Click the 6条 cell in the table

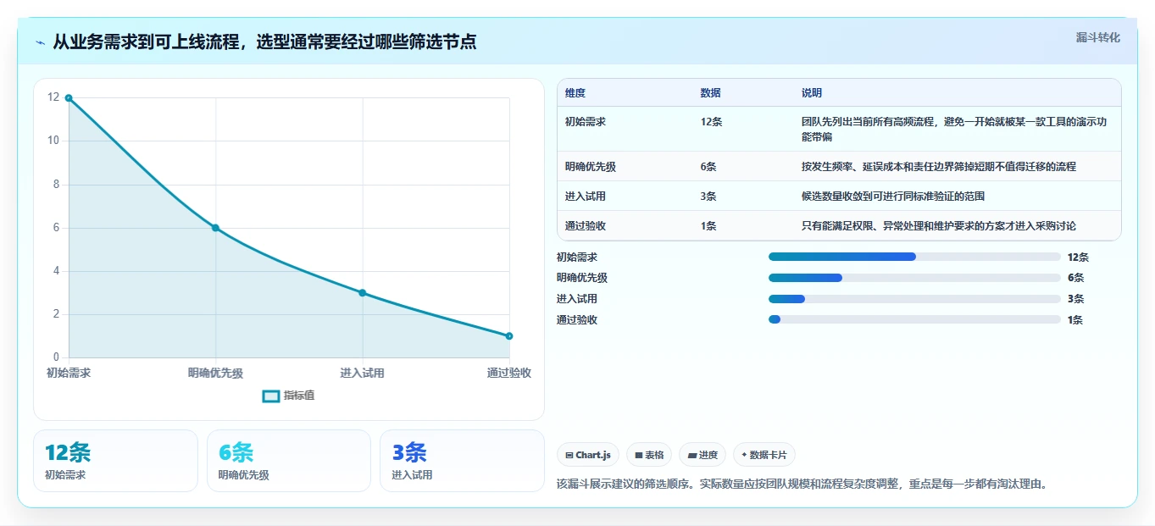click(x=708, y=167)
